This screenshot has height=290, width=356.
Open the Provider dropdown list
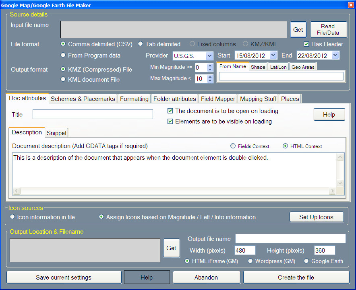click(x=209, y=56)
